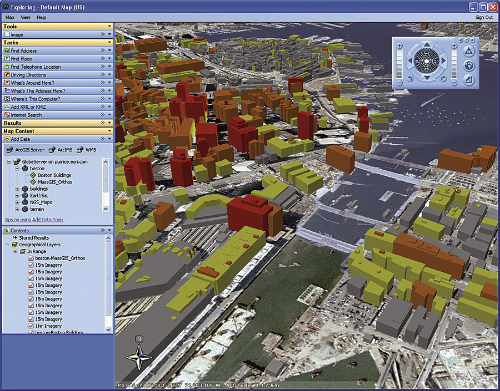Screen dimensions: 500x391
Task: Click the Internet Search task icon
Action: point(7,115)
